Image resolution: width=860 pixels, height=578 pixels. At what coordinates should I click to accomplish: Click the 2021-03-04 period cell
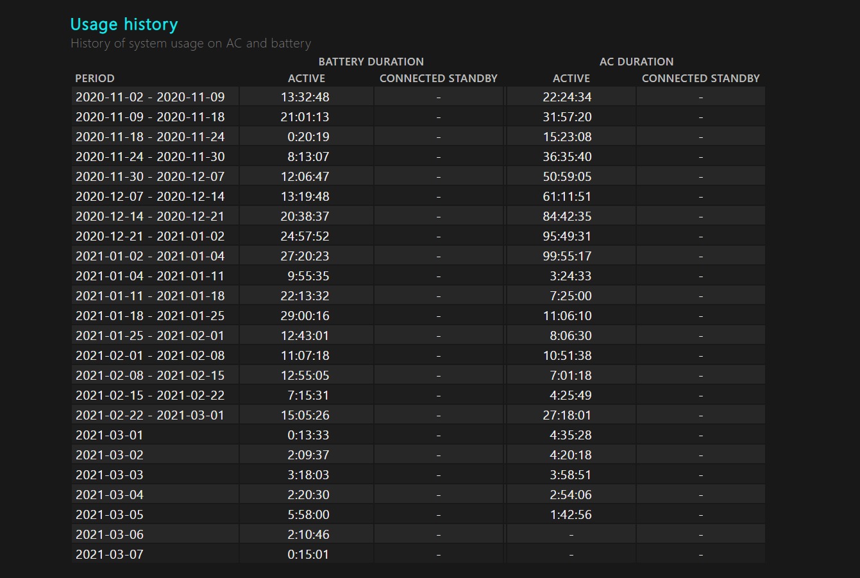(x=110, y=495)
